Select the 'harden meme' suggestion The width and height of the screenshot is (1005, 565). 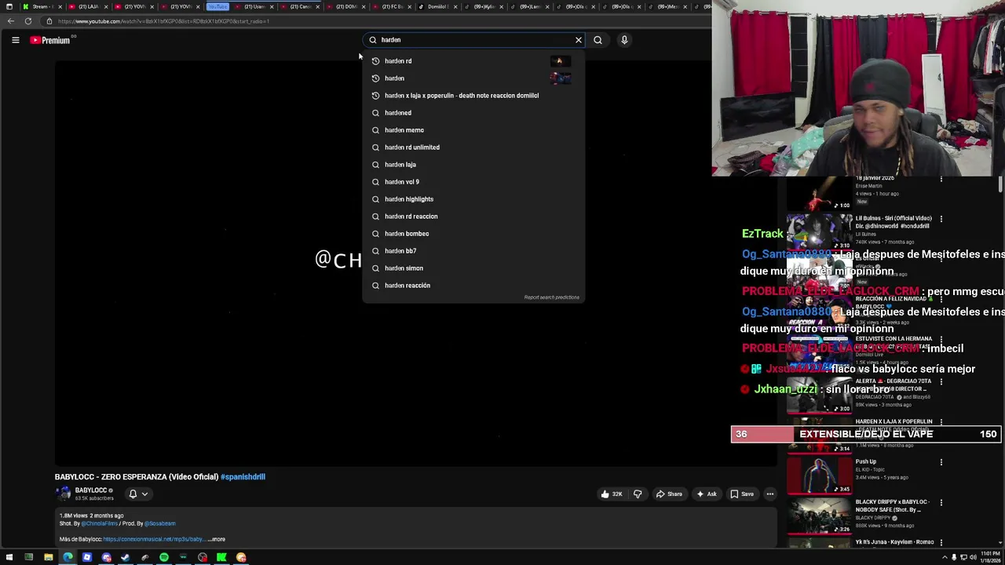point(473,130)
